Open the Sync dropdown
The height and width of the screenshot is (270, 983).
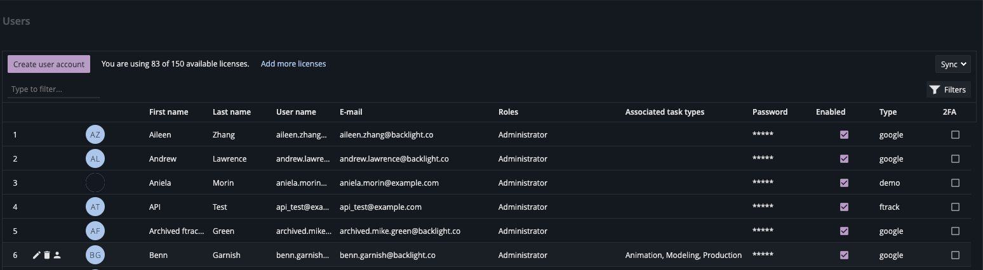point(953,64)
